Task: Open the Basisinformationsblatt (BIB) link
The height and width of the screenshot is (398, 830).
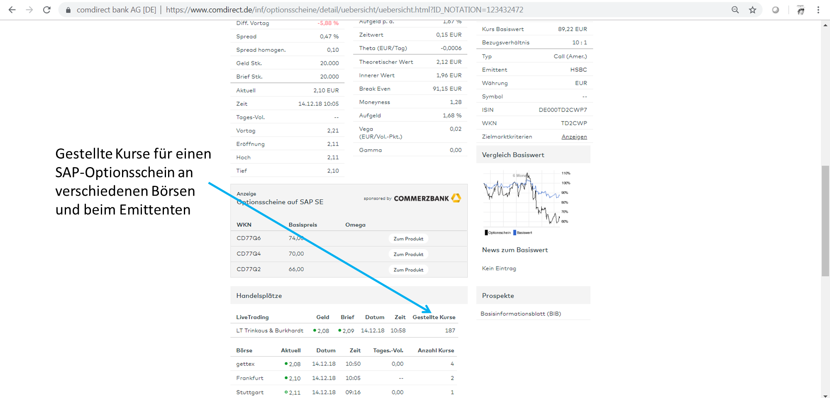Action: click(x=520, y=314)
